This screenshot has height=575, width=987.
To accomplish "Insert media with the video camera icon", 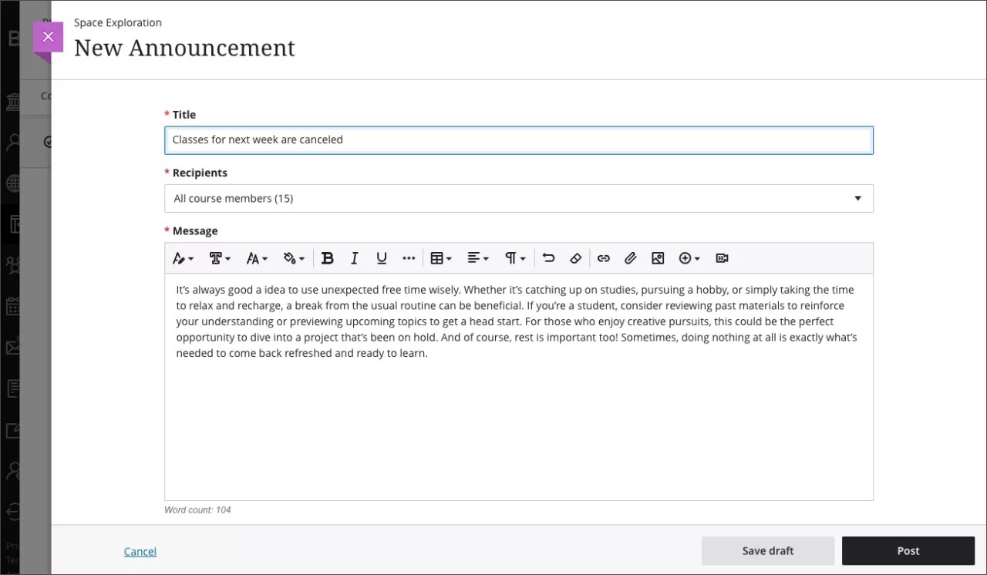I will point(722,258).
